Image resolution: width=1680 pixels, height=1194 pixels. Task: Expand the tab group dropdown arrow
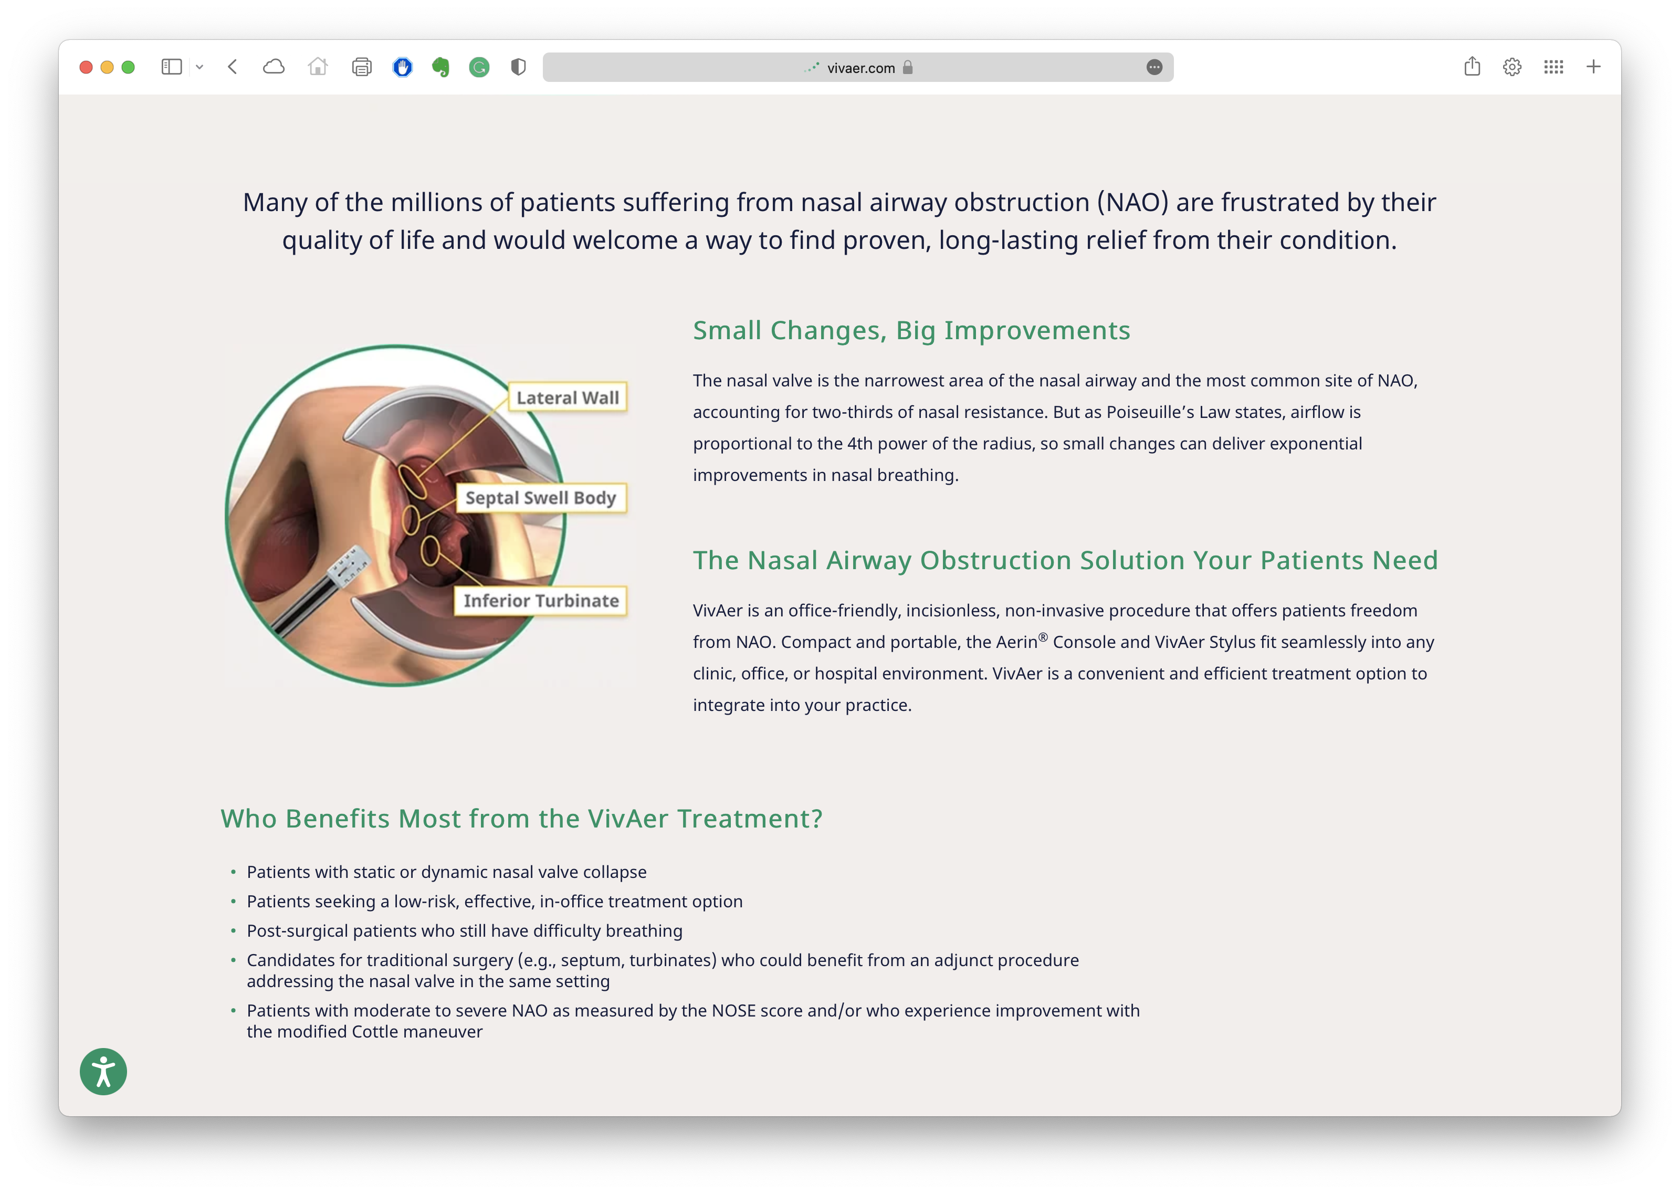[199, 67]
